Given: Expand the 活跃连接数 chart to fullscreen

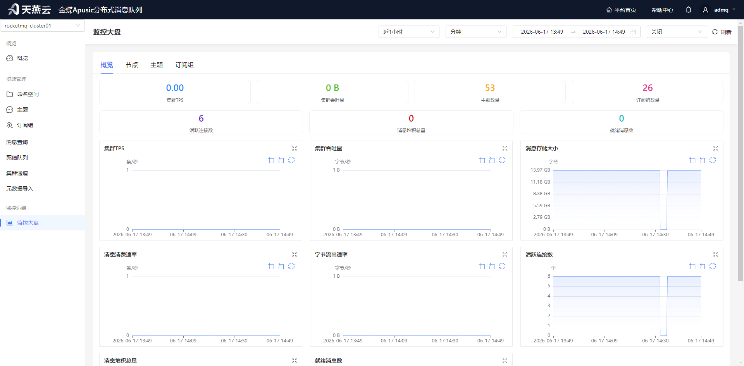Looking at the screenshot, I should tap(716, 254).
